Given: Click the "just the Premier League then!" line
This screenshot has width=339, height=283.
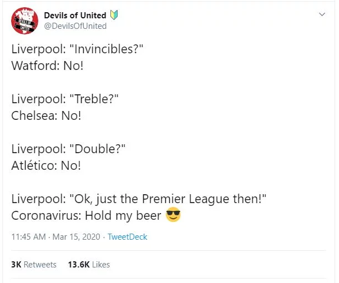Looking at the screenshot, I should click(140, 199).
